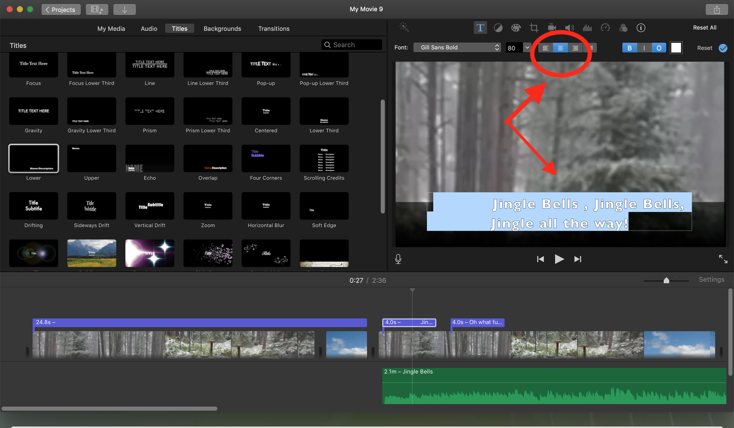Select the color correction palette icon

coord(516,28)
